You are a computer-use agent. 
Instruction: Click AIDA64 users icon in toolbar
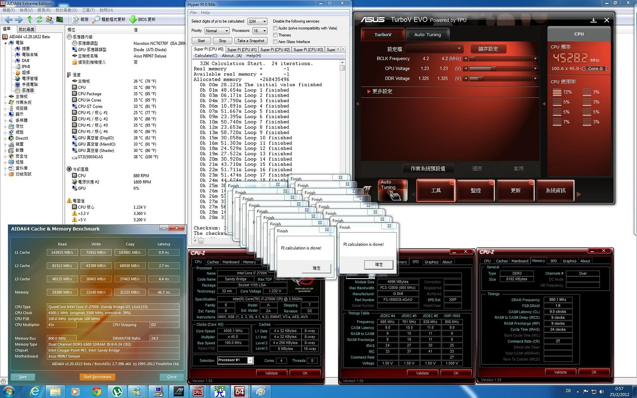coord(49,20)
